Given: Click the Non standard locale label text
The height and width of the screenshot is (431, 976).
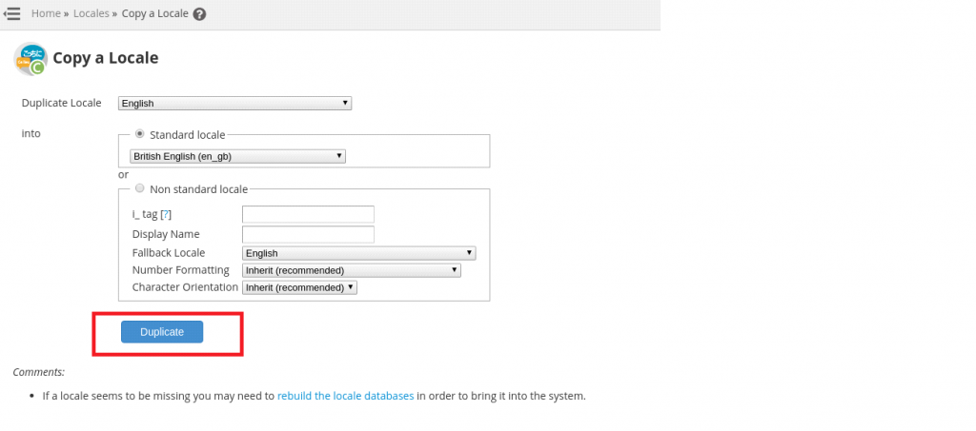Looking at the screenshot, I should (198, 189).
